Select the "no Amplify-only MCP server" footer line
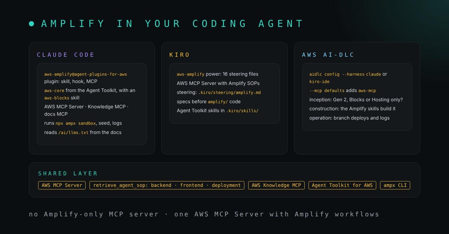The height and width of the screenshot is (234, 449). (204, 214)
